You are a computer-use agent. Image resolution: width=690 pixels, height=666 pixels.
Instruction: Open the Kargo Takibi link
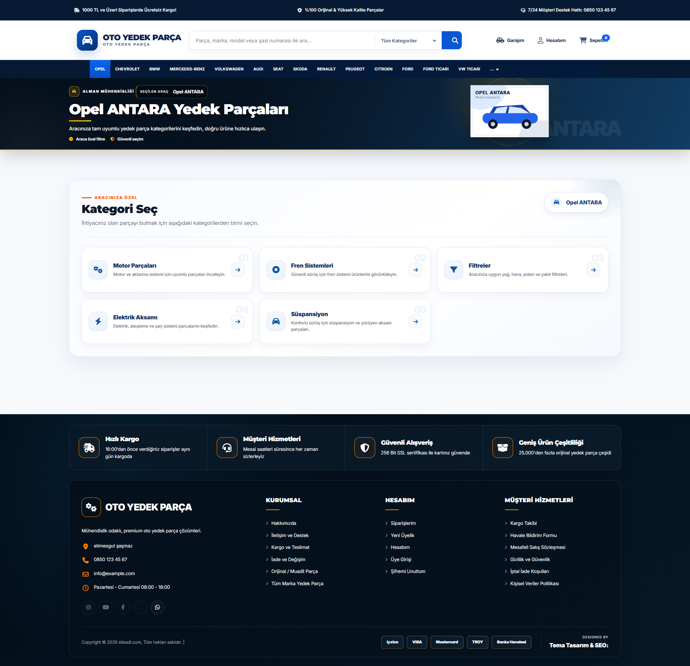[x=523, y=523]
